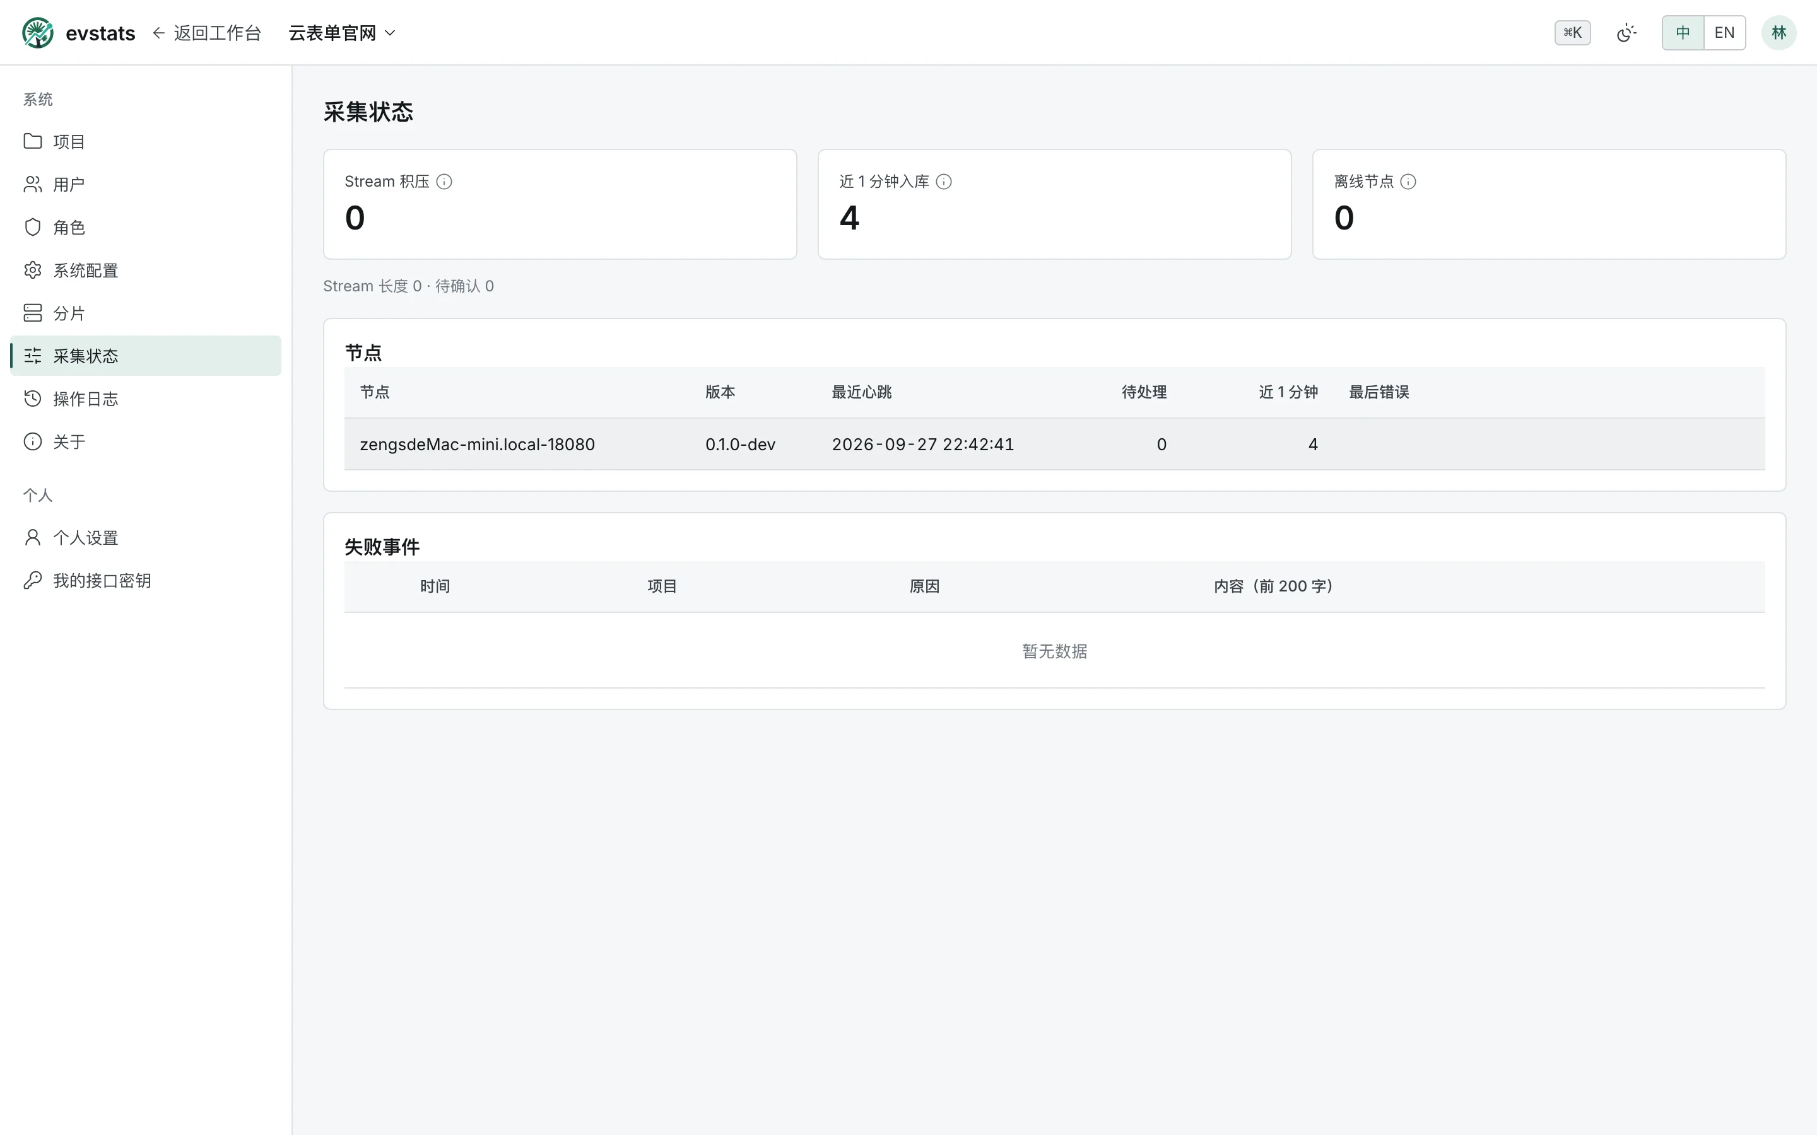Open the 操作日志 page
This screenshot has height=1135, width=1817.
click(x=146, y=398)
